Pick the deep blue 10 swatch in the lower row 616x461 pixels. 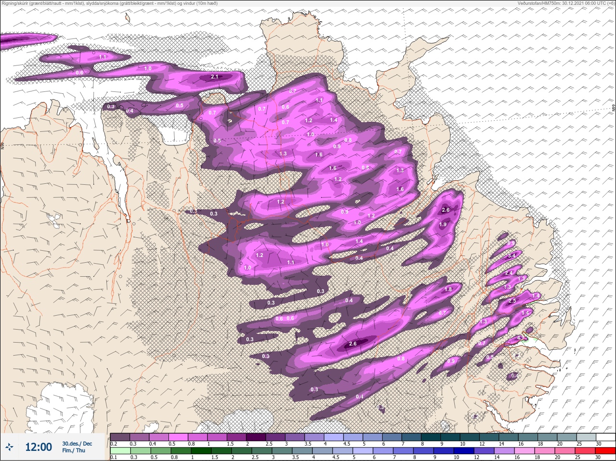pos(464,451)
